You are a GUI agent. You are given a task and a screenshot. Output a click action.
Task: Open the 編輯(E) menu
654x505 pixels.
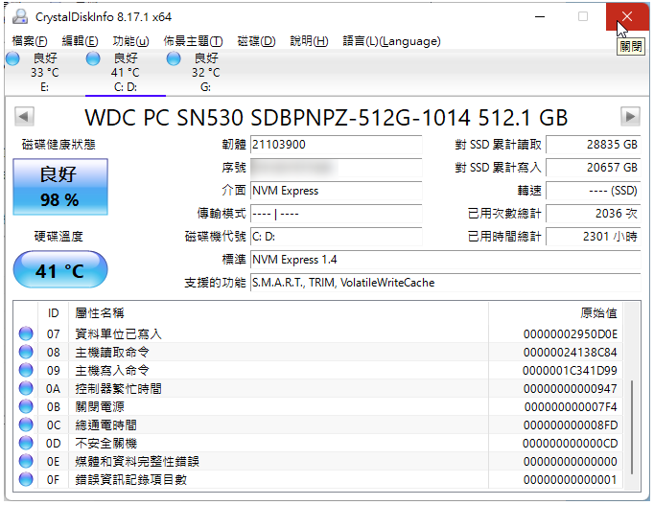(80, 41)
